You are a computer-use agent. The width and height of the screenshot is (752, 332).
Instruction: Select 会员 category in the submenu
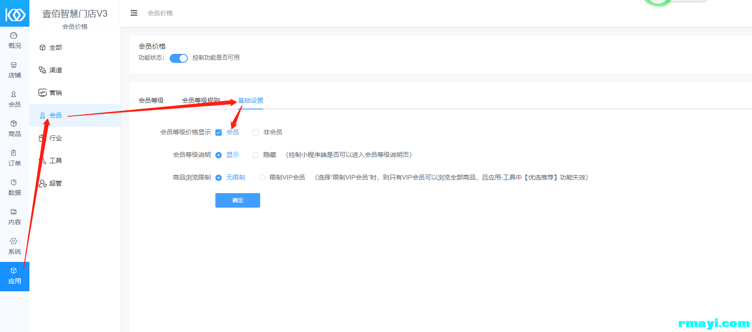pyautogui.click(x=75, y=115)
